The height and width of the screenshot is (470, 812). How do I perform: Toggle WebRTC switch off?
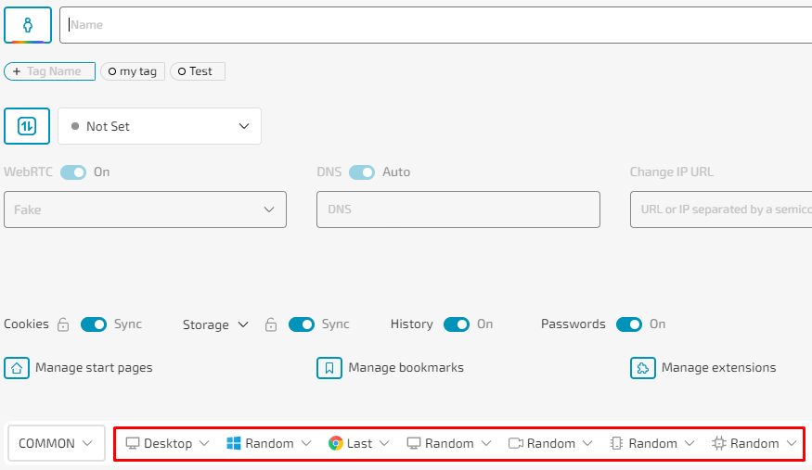click(x=73, y=172)
